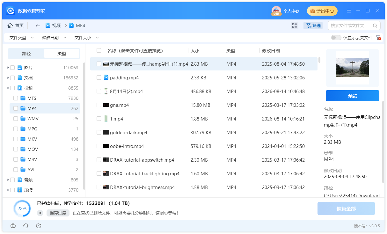Toggle the 仅显示丢失文件 switch
This screenshot has width=387, height=234.
click(336, 38)
